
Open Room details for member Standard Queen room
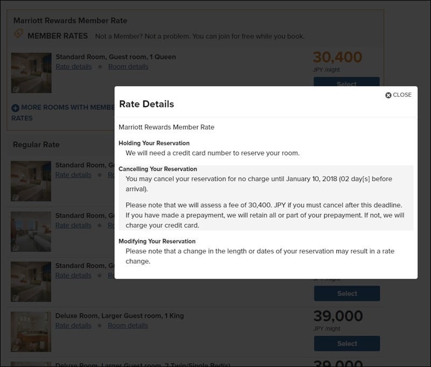point(128,67)
